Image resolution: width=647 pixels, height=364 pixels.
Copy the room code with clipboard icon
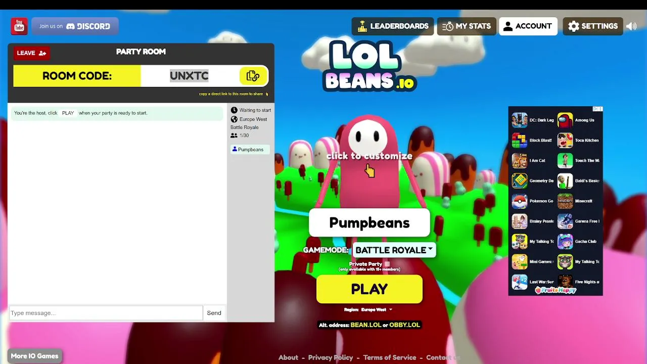pos(253,76)
